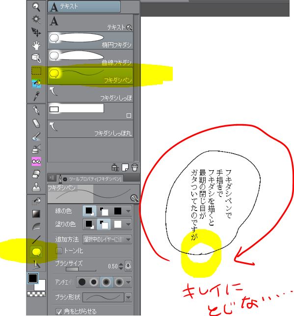Select the magic wand auto-select tool

(x=36, y=19)
